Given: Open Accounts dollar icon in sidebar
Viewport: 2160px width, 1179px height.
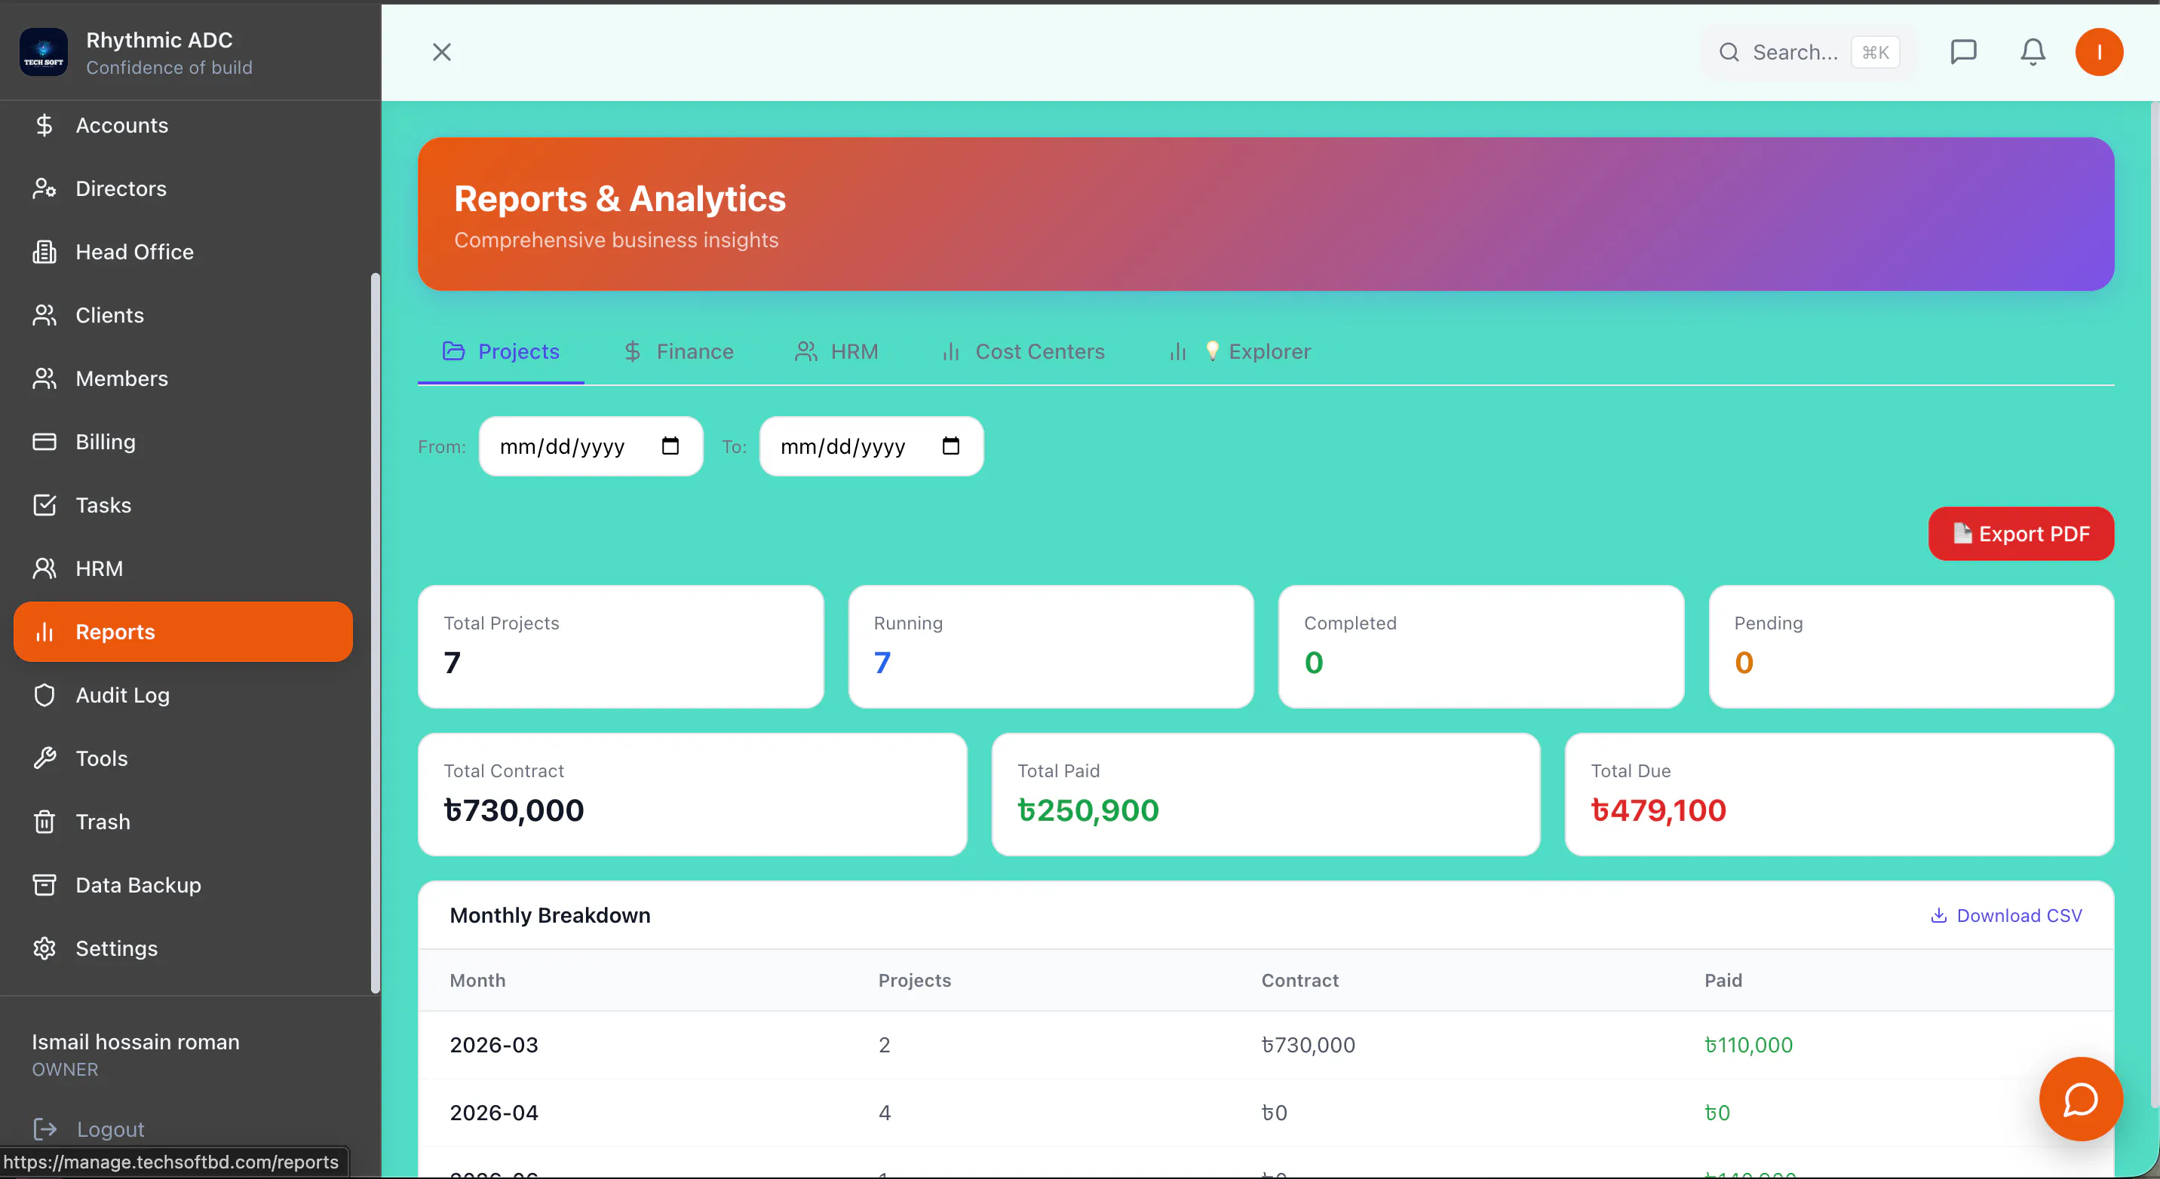Looking at the screenshot, I should tap(44, 125).
